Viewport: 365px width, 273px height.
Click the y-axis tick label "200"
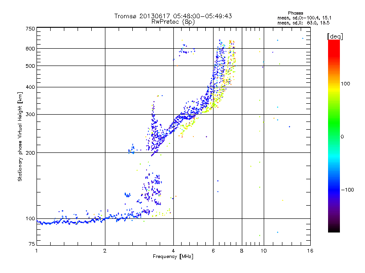click(30, 153)
